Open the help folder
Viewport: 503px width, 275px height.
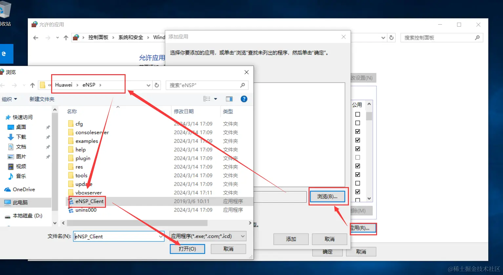80,150
